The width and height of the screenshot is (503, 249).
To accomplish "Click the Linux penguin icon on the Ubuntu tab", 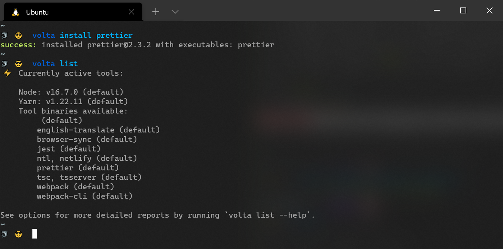I will click(14, 12).
